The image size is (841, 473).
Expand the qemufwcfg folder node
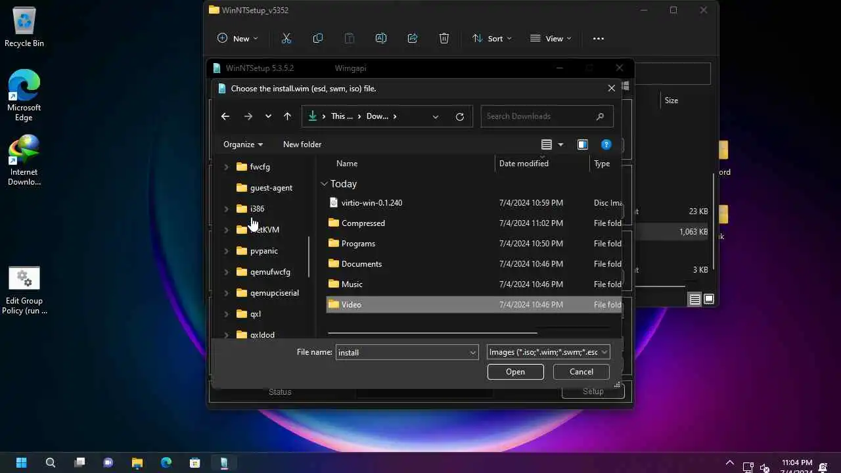tap(227, 272)
